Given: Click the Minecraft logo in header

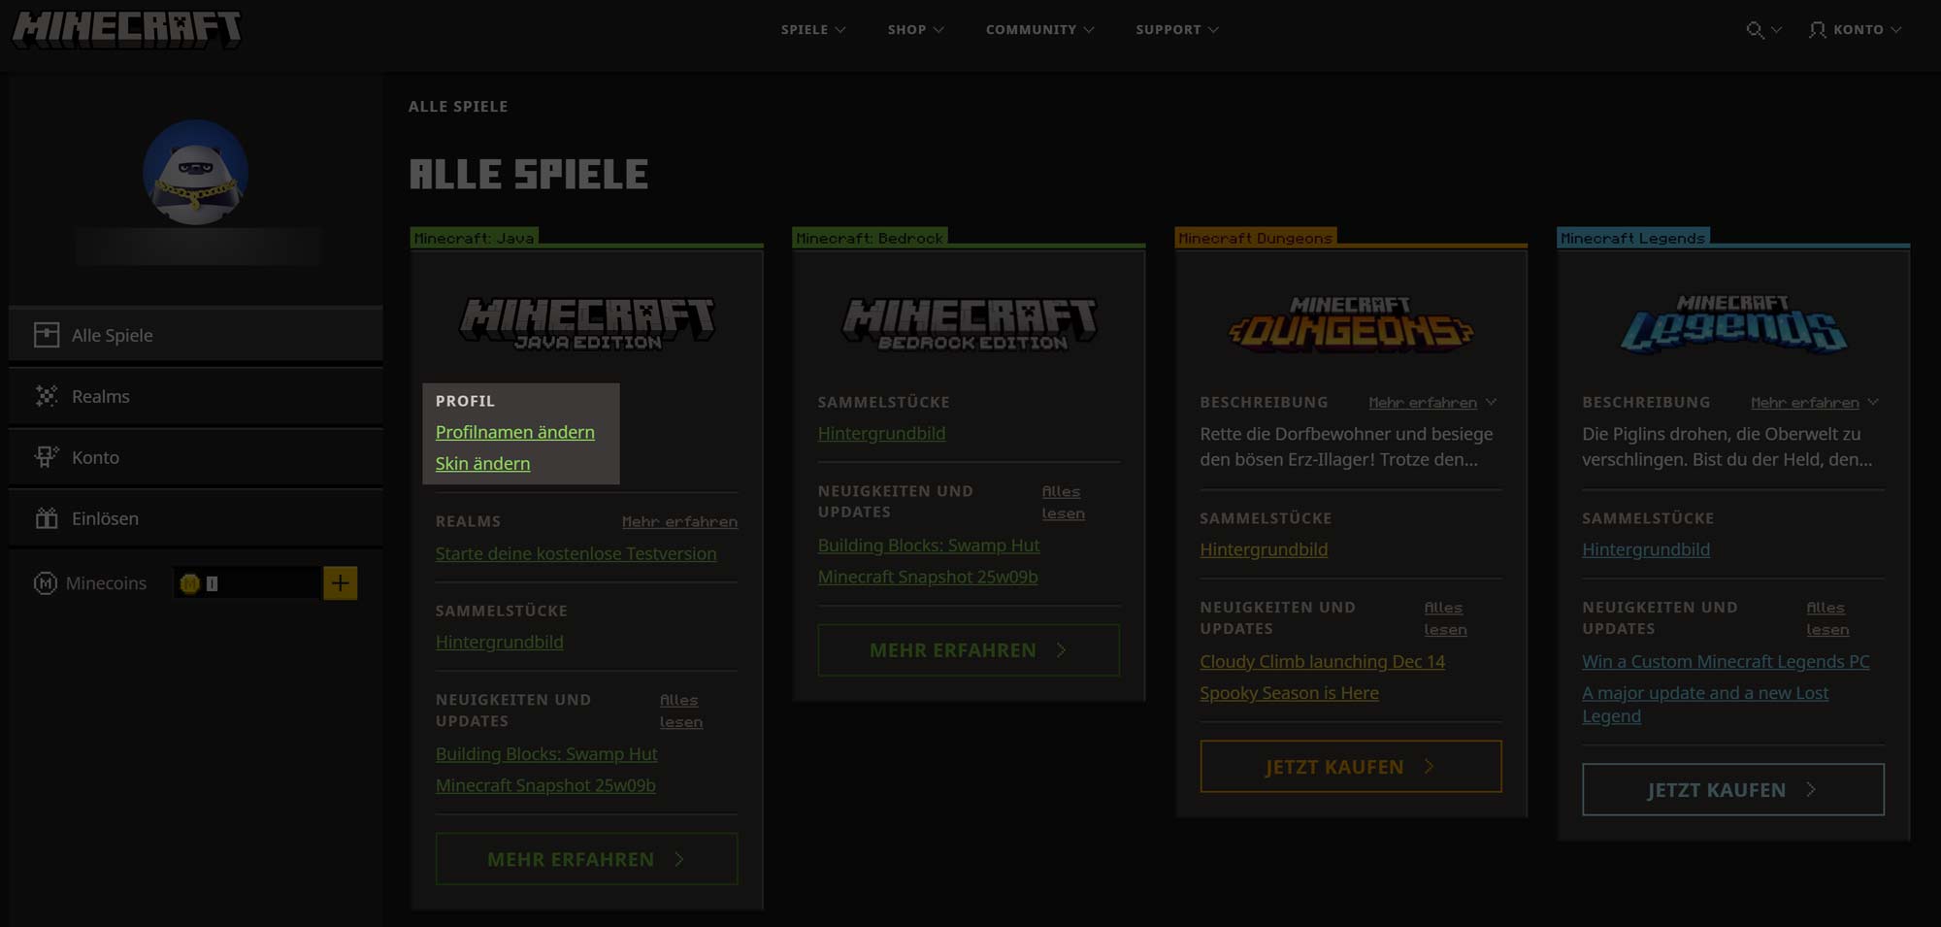Looking at the screenshot, I should click(126, 29).
